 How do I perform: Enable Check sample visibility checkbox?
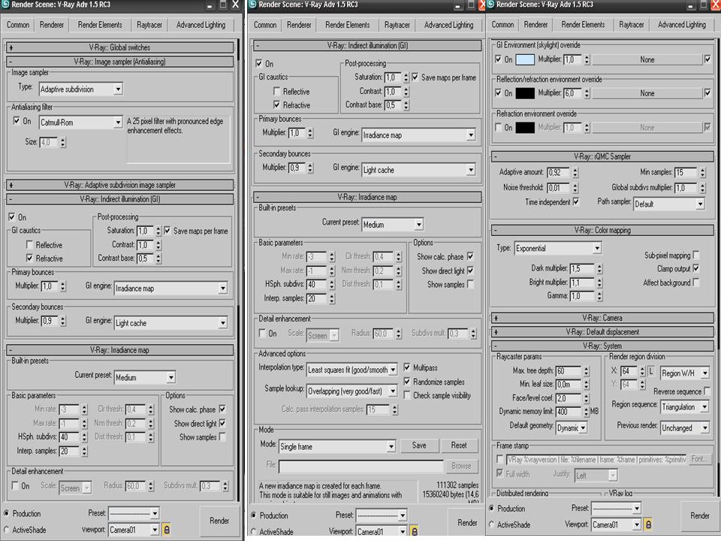click(407, 395)
